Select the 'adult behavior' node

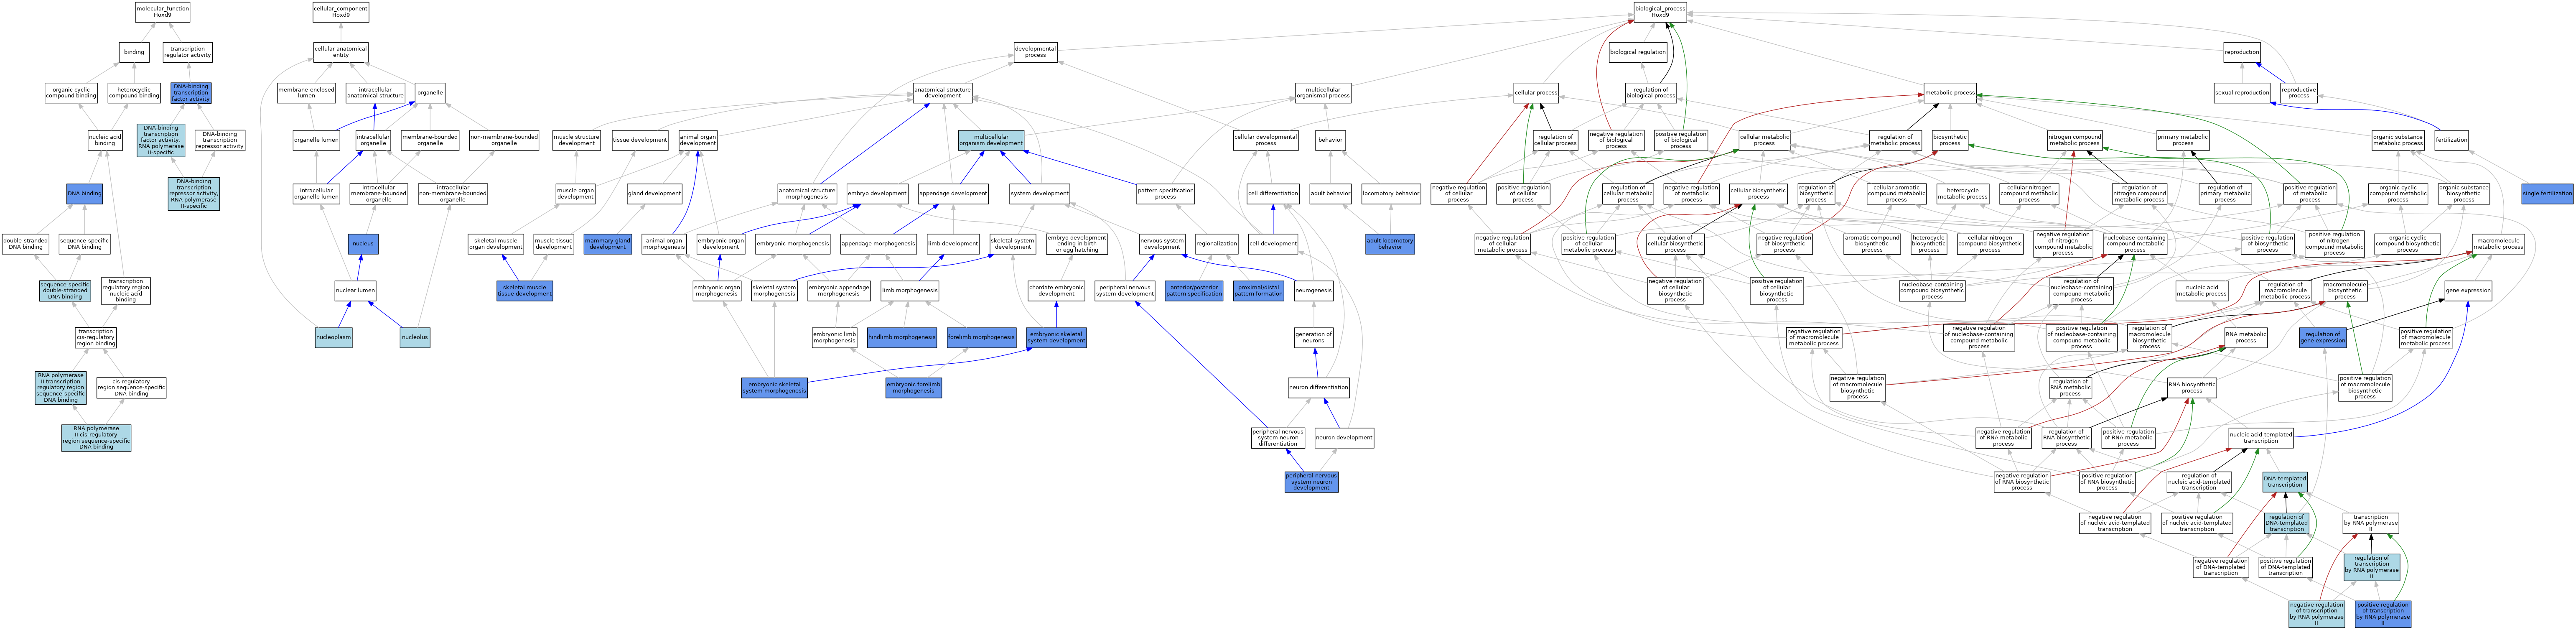(x=1330, y=193)
